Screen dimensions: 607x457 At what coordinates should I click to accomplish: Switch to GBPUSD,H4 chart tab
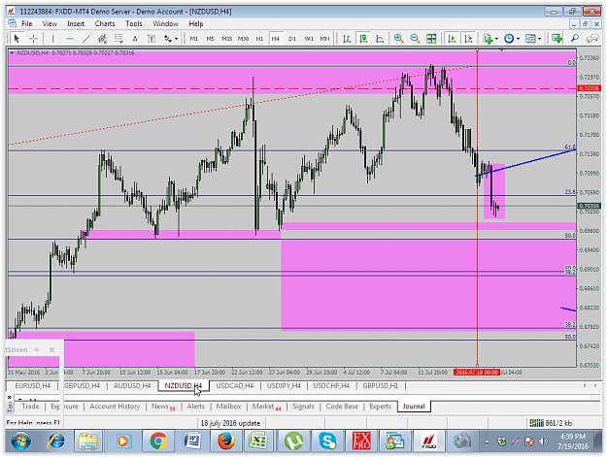82,385
